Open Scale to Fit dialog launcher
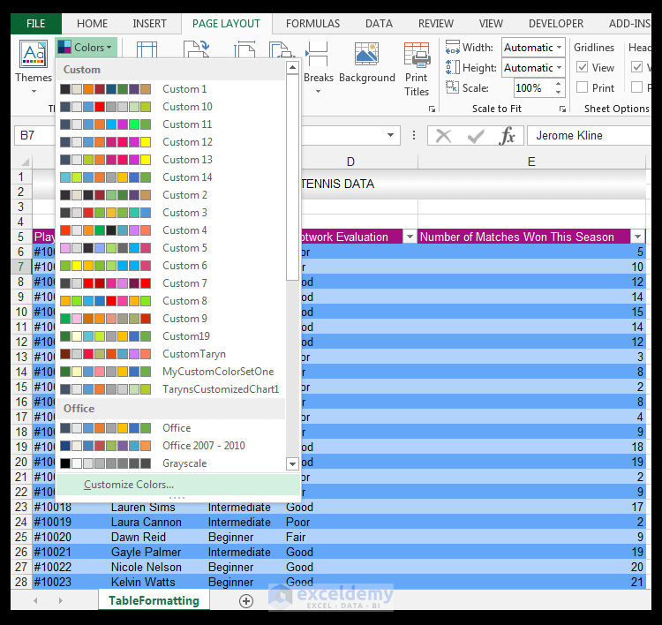662x625 pixels. (562, 109)
